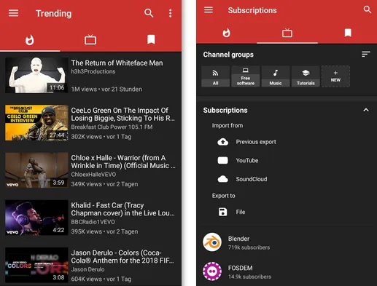
Task: Click the save floppy disk icon
Action: click(x=222, y=212)
